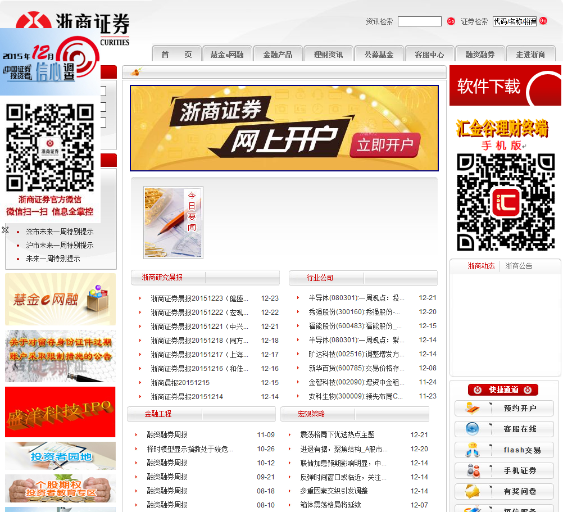Open the 深市未来一周特别提示 link

point(60,232)
